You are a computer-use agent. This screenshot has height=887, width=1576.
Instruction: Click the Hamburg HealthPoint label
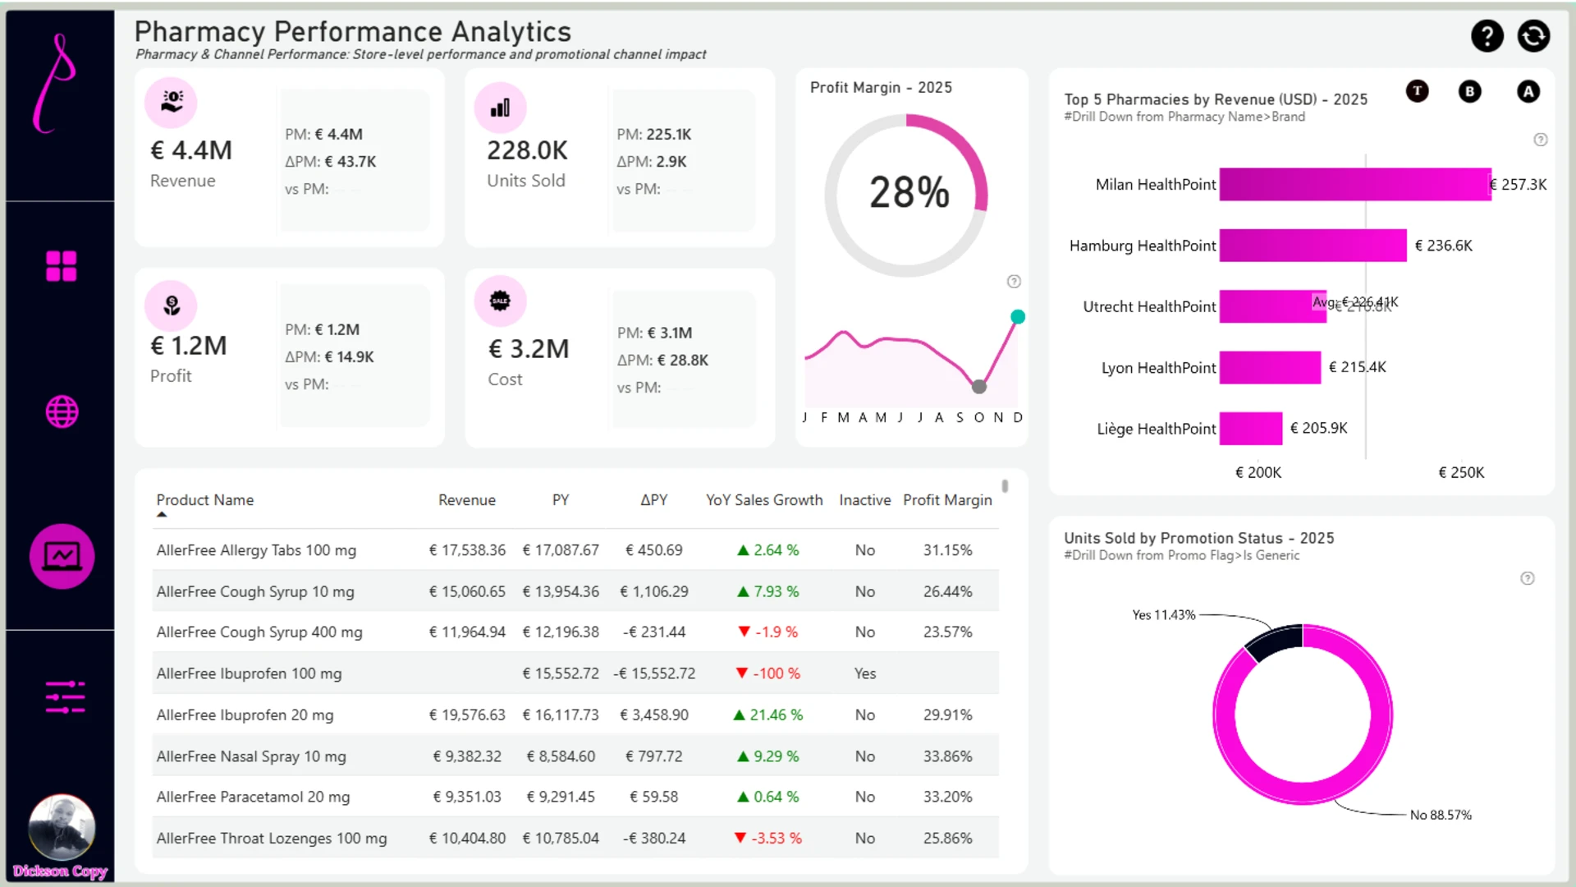pyautogui.click(x=1143, y=246)
